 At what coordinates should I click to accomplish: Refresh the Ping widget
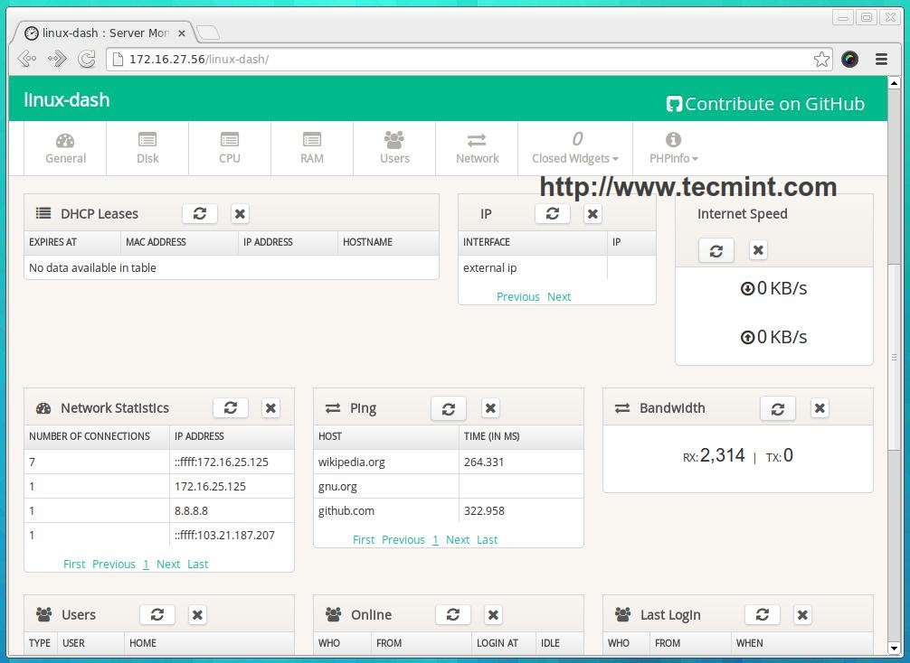pyautogui.click(x=449, y=408)
